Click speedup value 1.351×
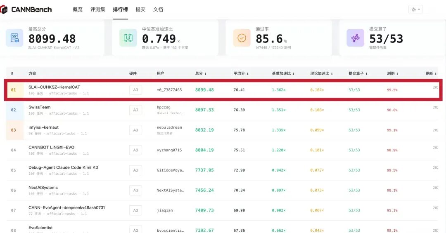 click(x=279, y=110)
